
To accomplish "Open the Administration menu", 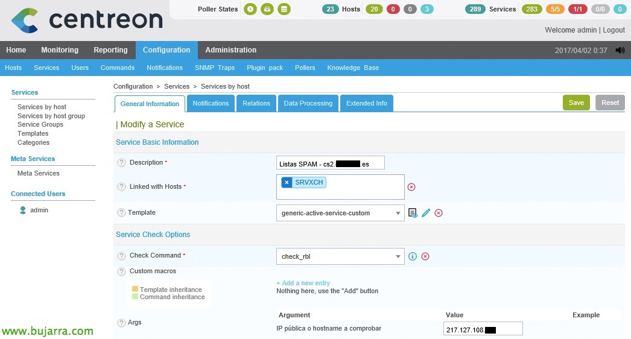I will (x=230, y=50).
